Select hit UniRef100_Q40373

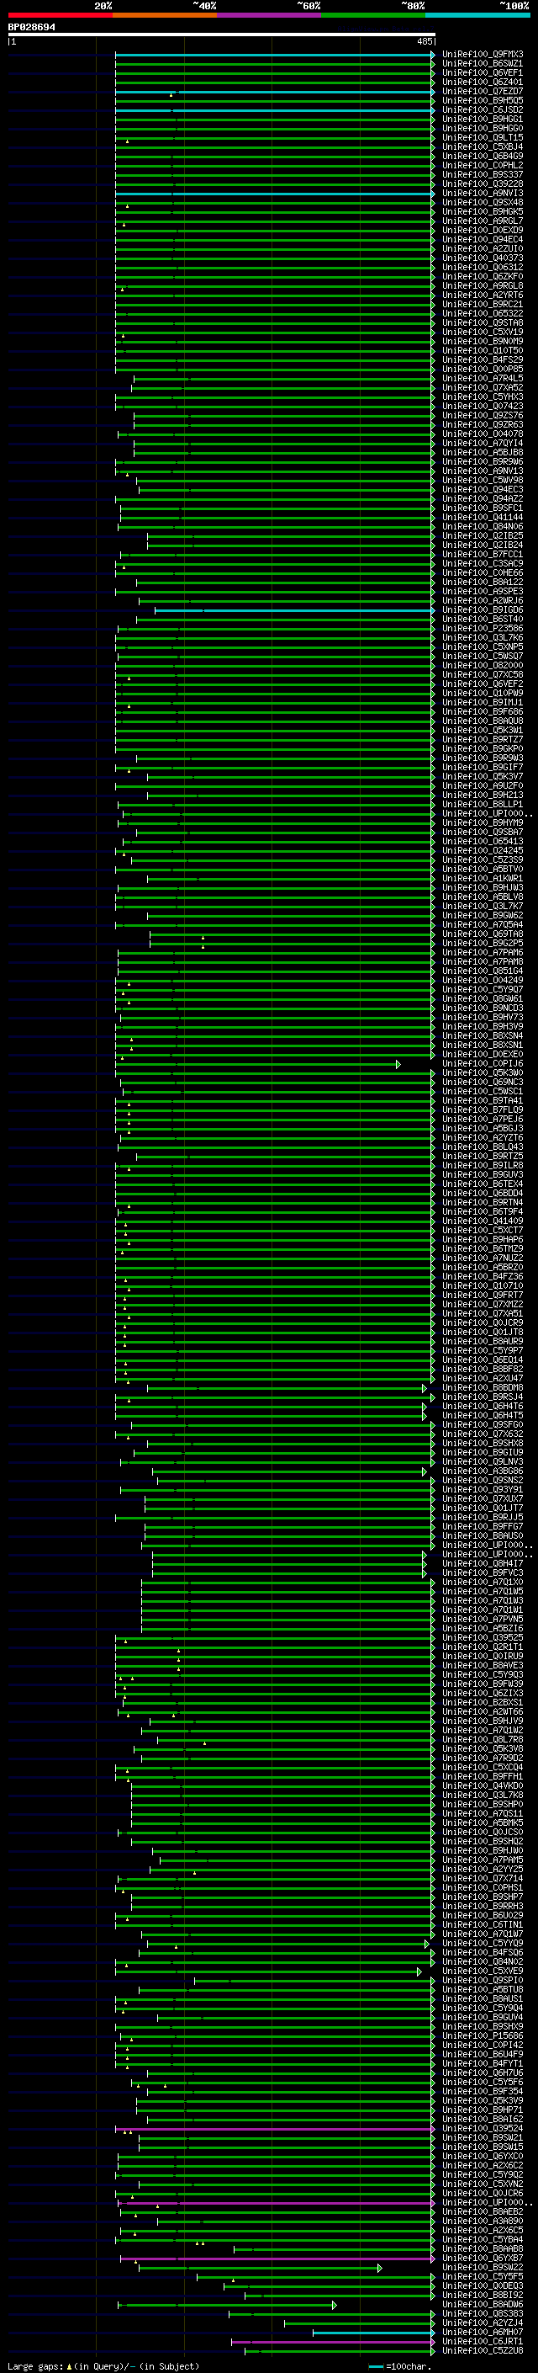pyautogui.click(x=483, y=258)
